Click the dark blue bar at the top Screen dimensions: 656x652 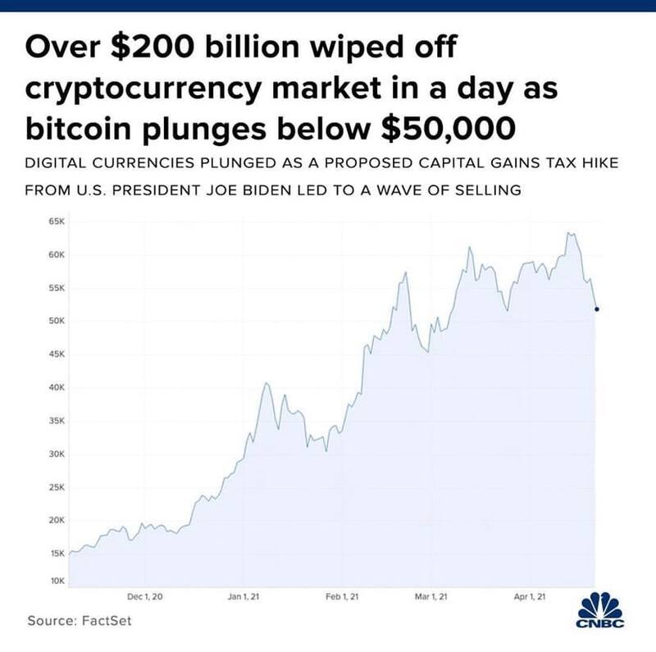328,7
